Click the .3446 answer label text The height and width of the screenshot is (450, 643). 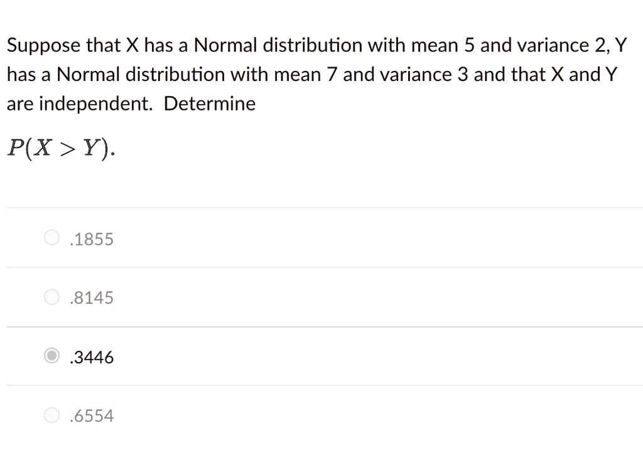92,356
